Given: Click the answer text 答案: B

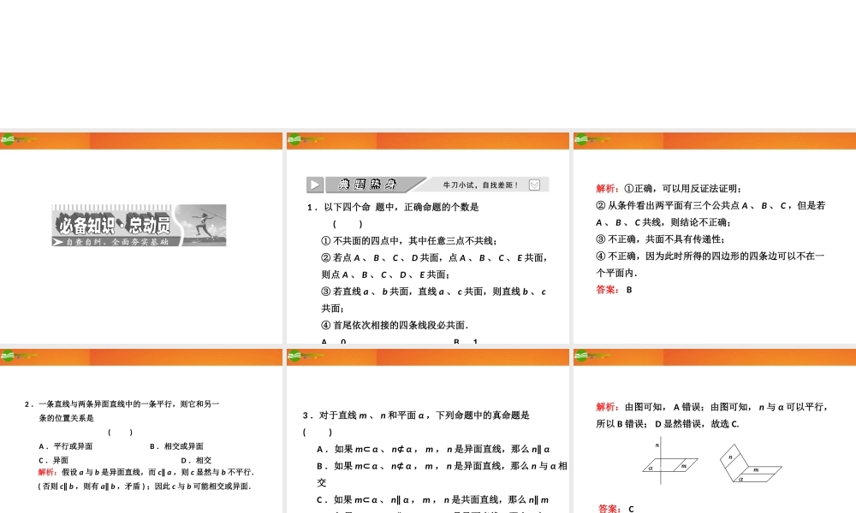Looking at the screenshot, I should click(614, 290).
